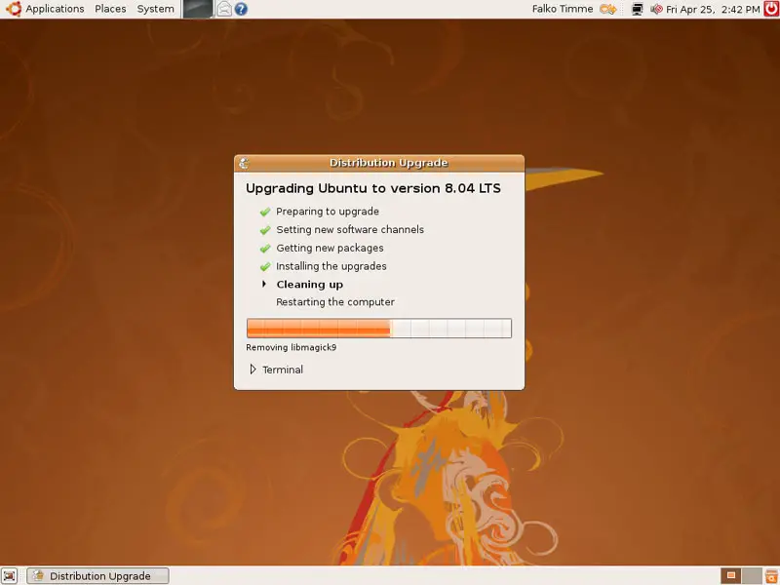Click the green checkmark beside Preparing to upgrade
The width and height of the screenshot is (780, 585).
click(265, 212)
